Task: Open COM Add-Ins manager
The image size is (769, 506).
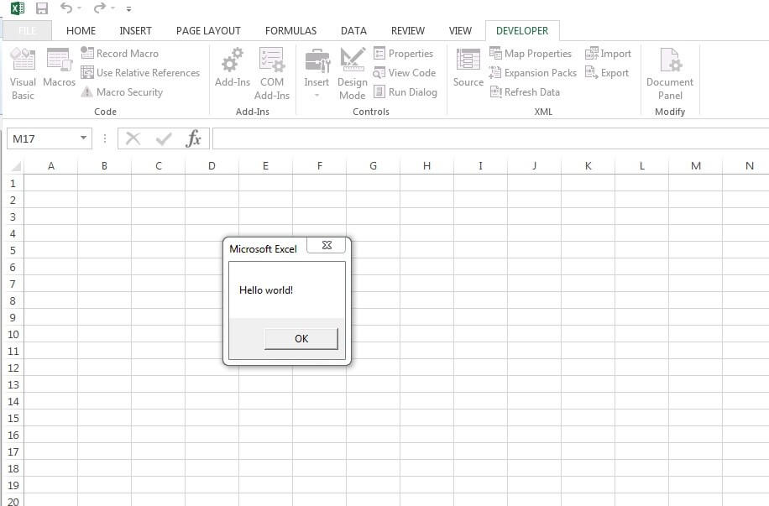Action: (x=272, y=74)
